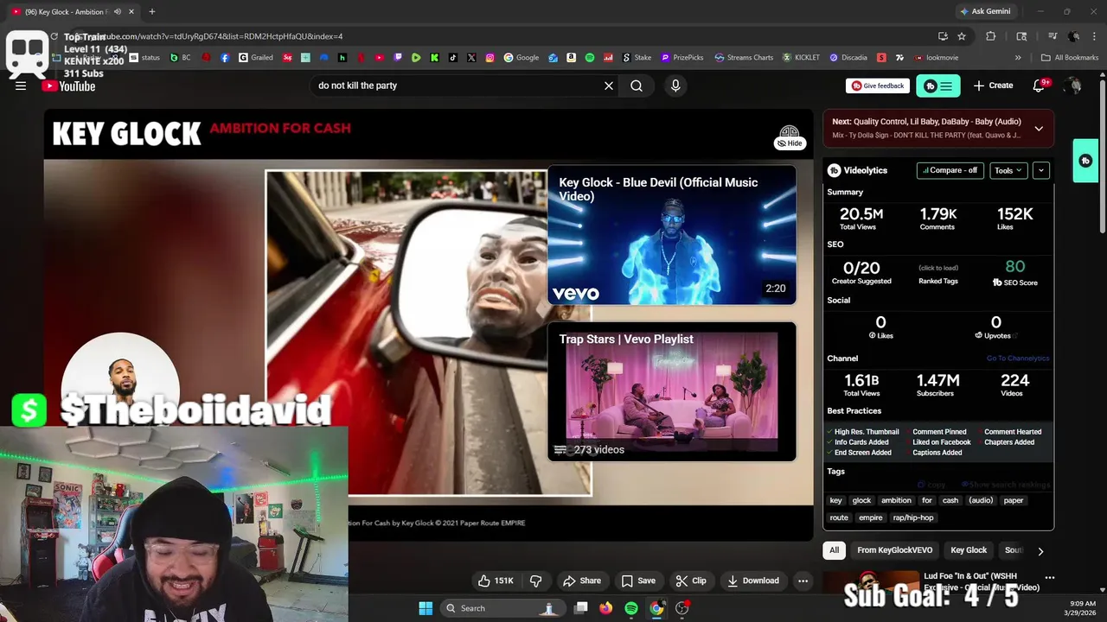Open the Ask Gemini button
1107x622 pixels.
[x=985, y=11]
